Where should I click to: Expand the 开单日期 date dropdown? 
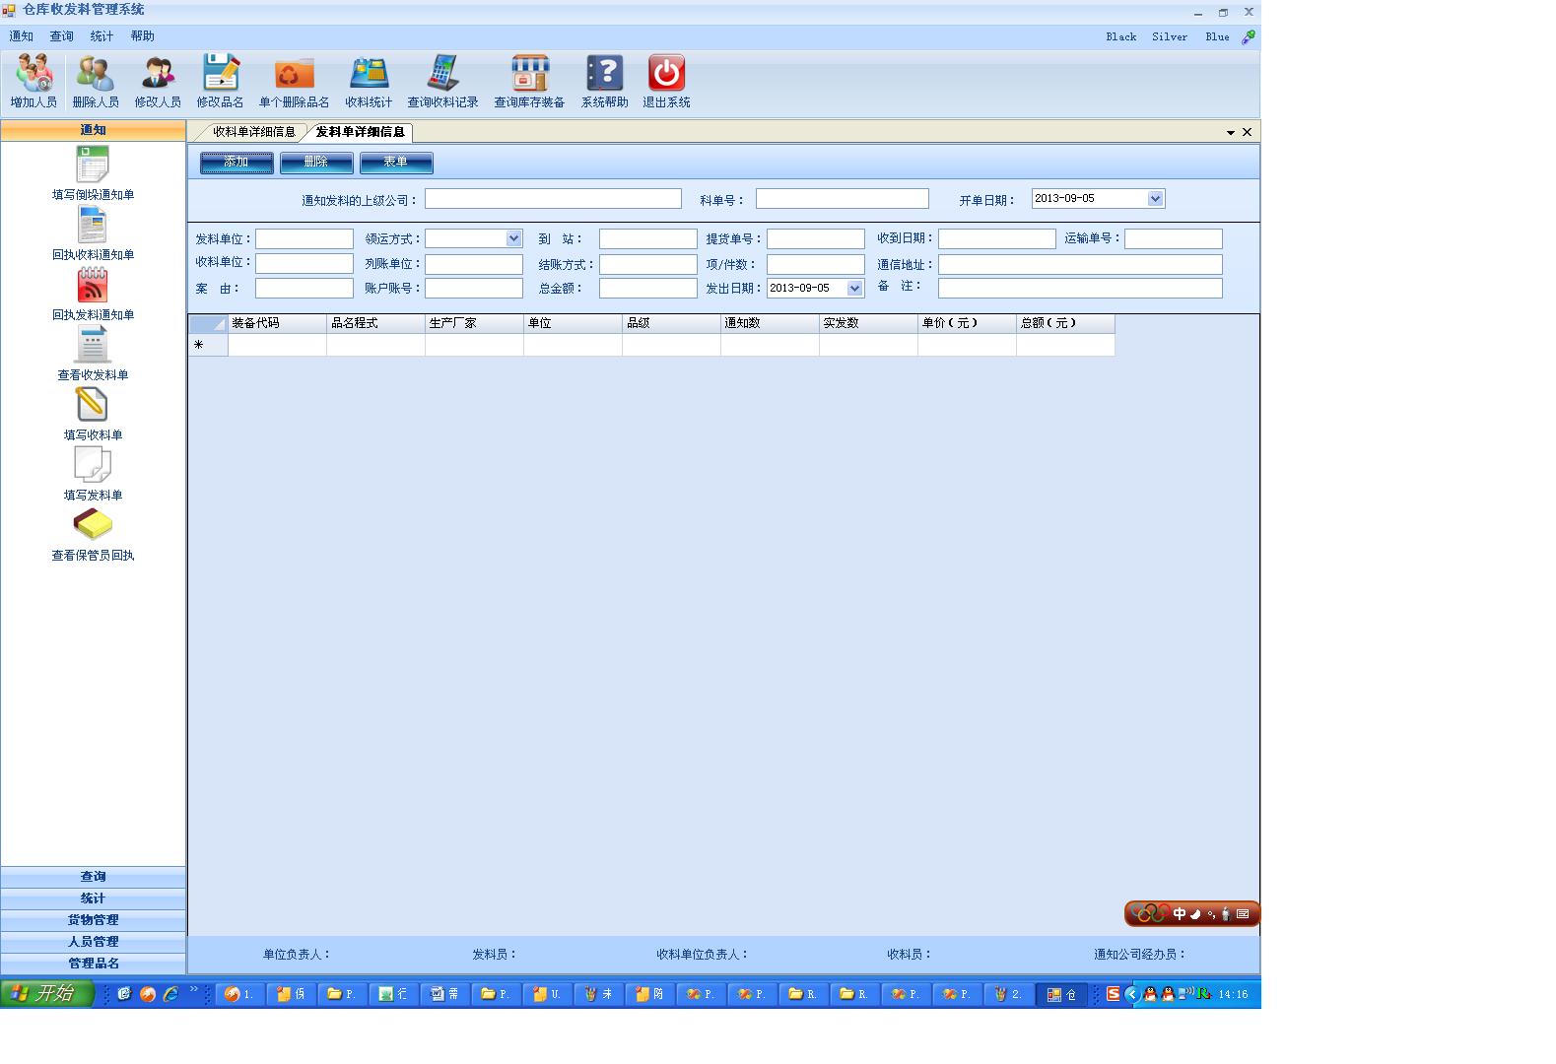coord(1155,199)
